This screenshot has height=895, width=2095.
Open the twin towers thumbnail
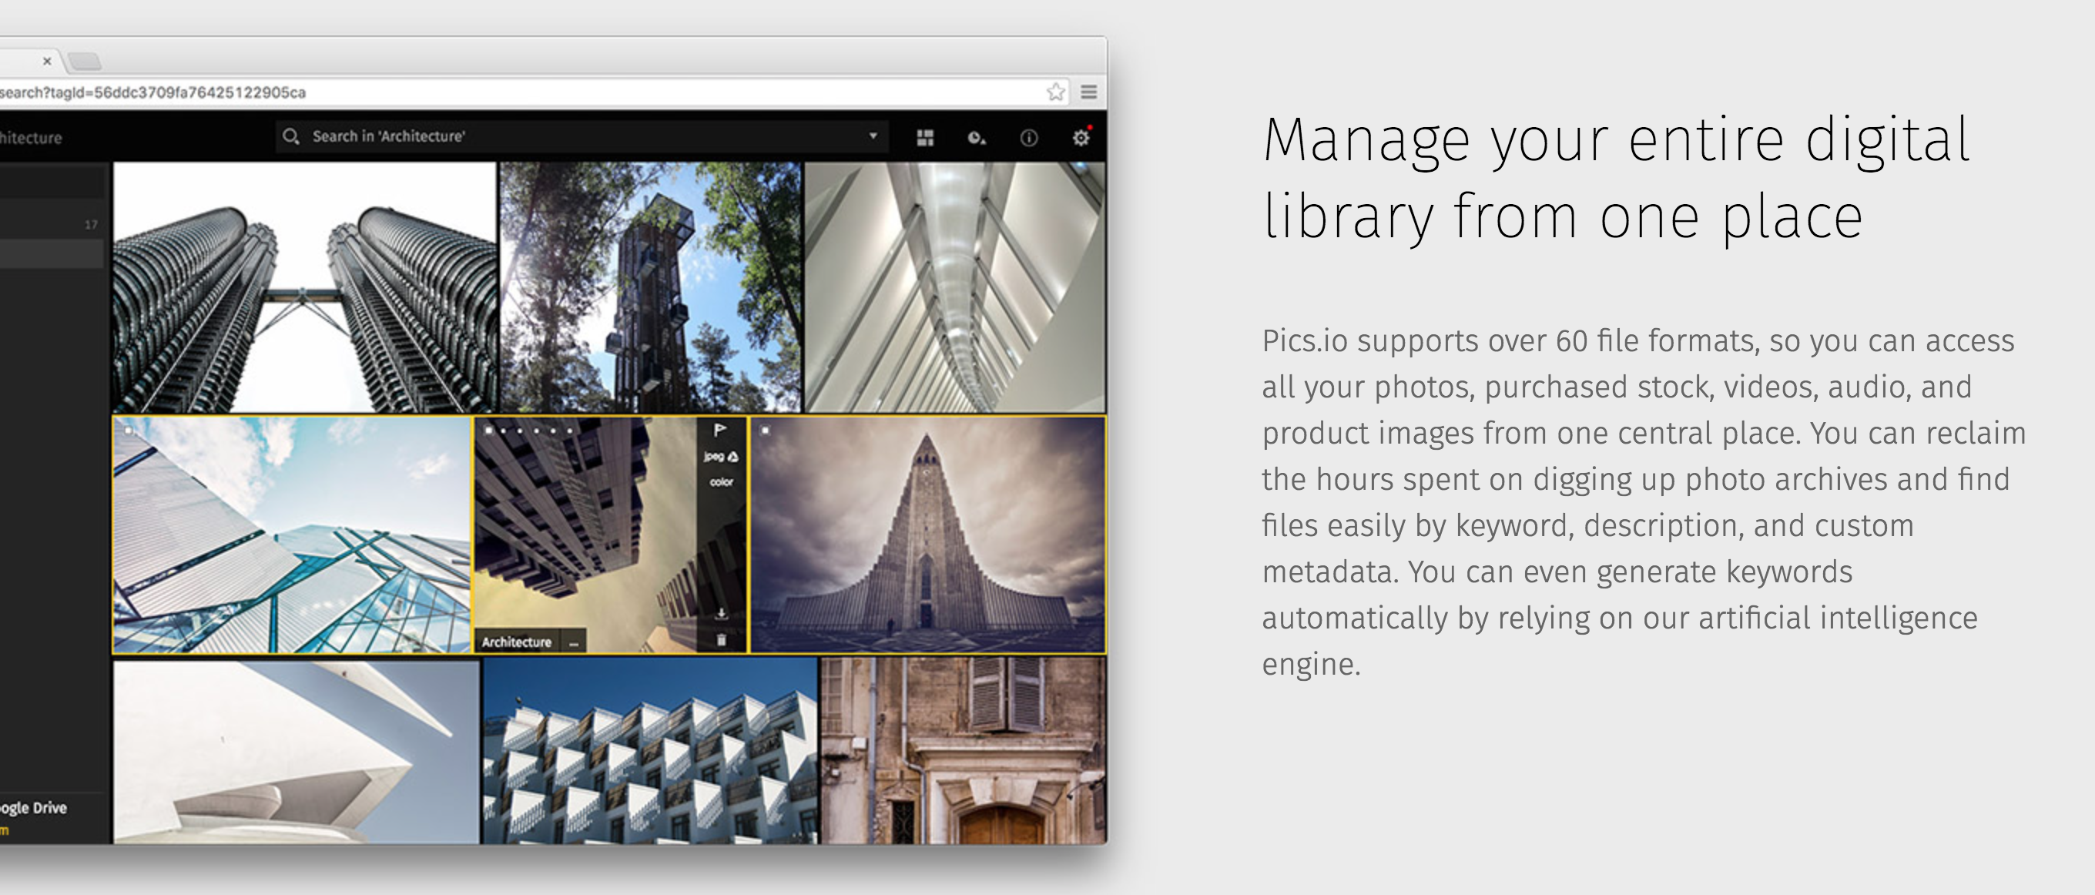click(x=304, y=287)
